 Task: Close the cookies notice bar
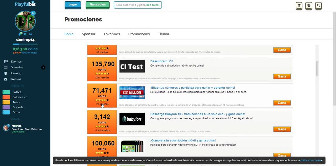[x=322, y=161]
